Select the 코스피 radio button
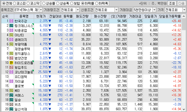The image size is (187, 112). tap(14, 3)
